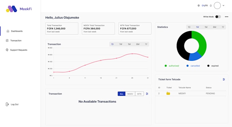
Task: Select 1D range in Transaction chart
Action: pyautogui.click(x=112, y=44)
